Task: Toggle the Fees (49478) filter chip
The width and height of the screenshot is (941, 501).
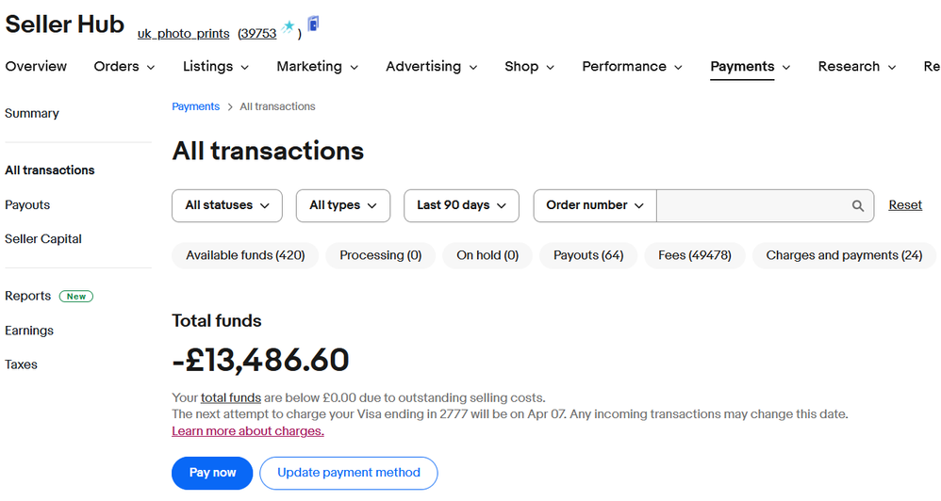Action: pyautogui.click(x=694, y=255)
